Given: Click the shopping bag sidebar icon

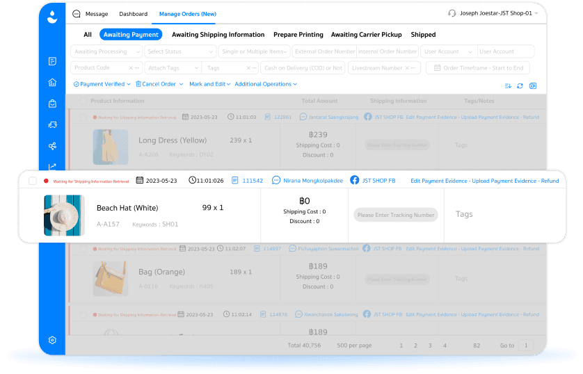Looking at the screenshot, I should [x=52, y=104].
